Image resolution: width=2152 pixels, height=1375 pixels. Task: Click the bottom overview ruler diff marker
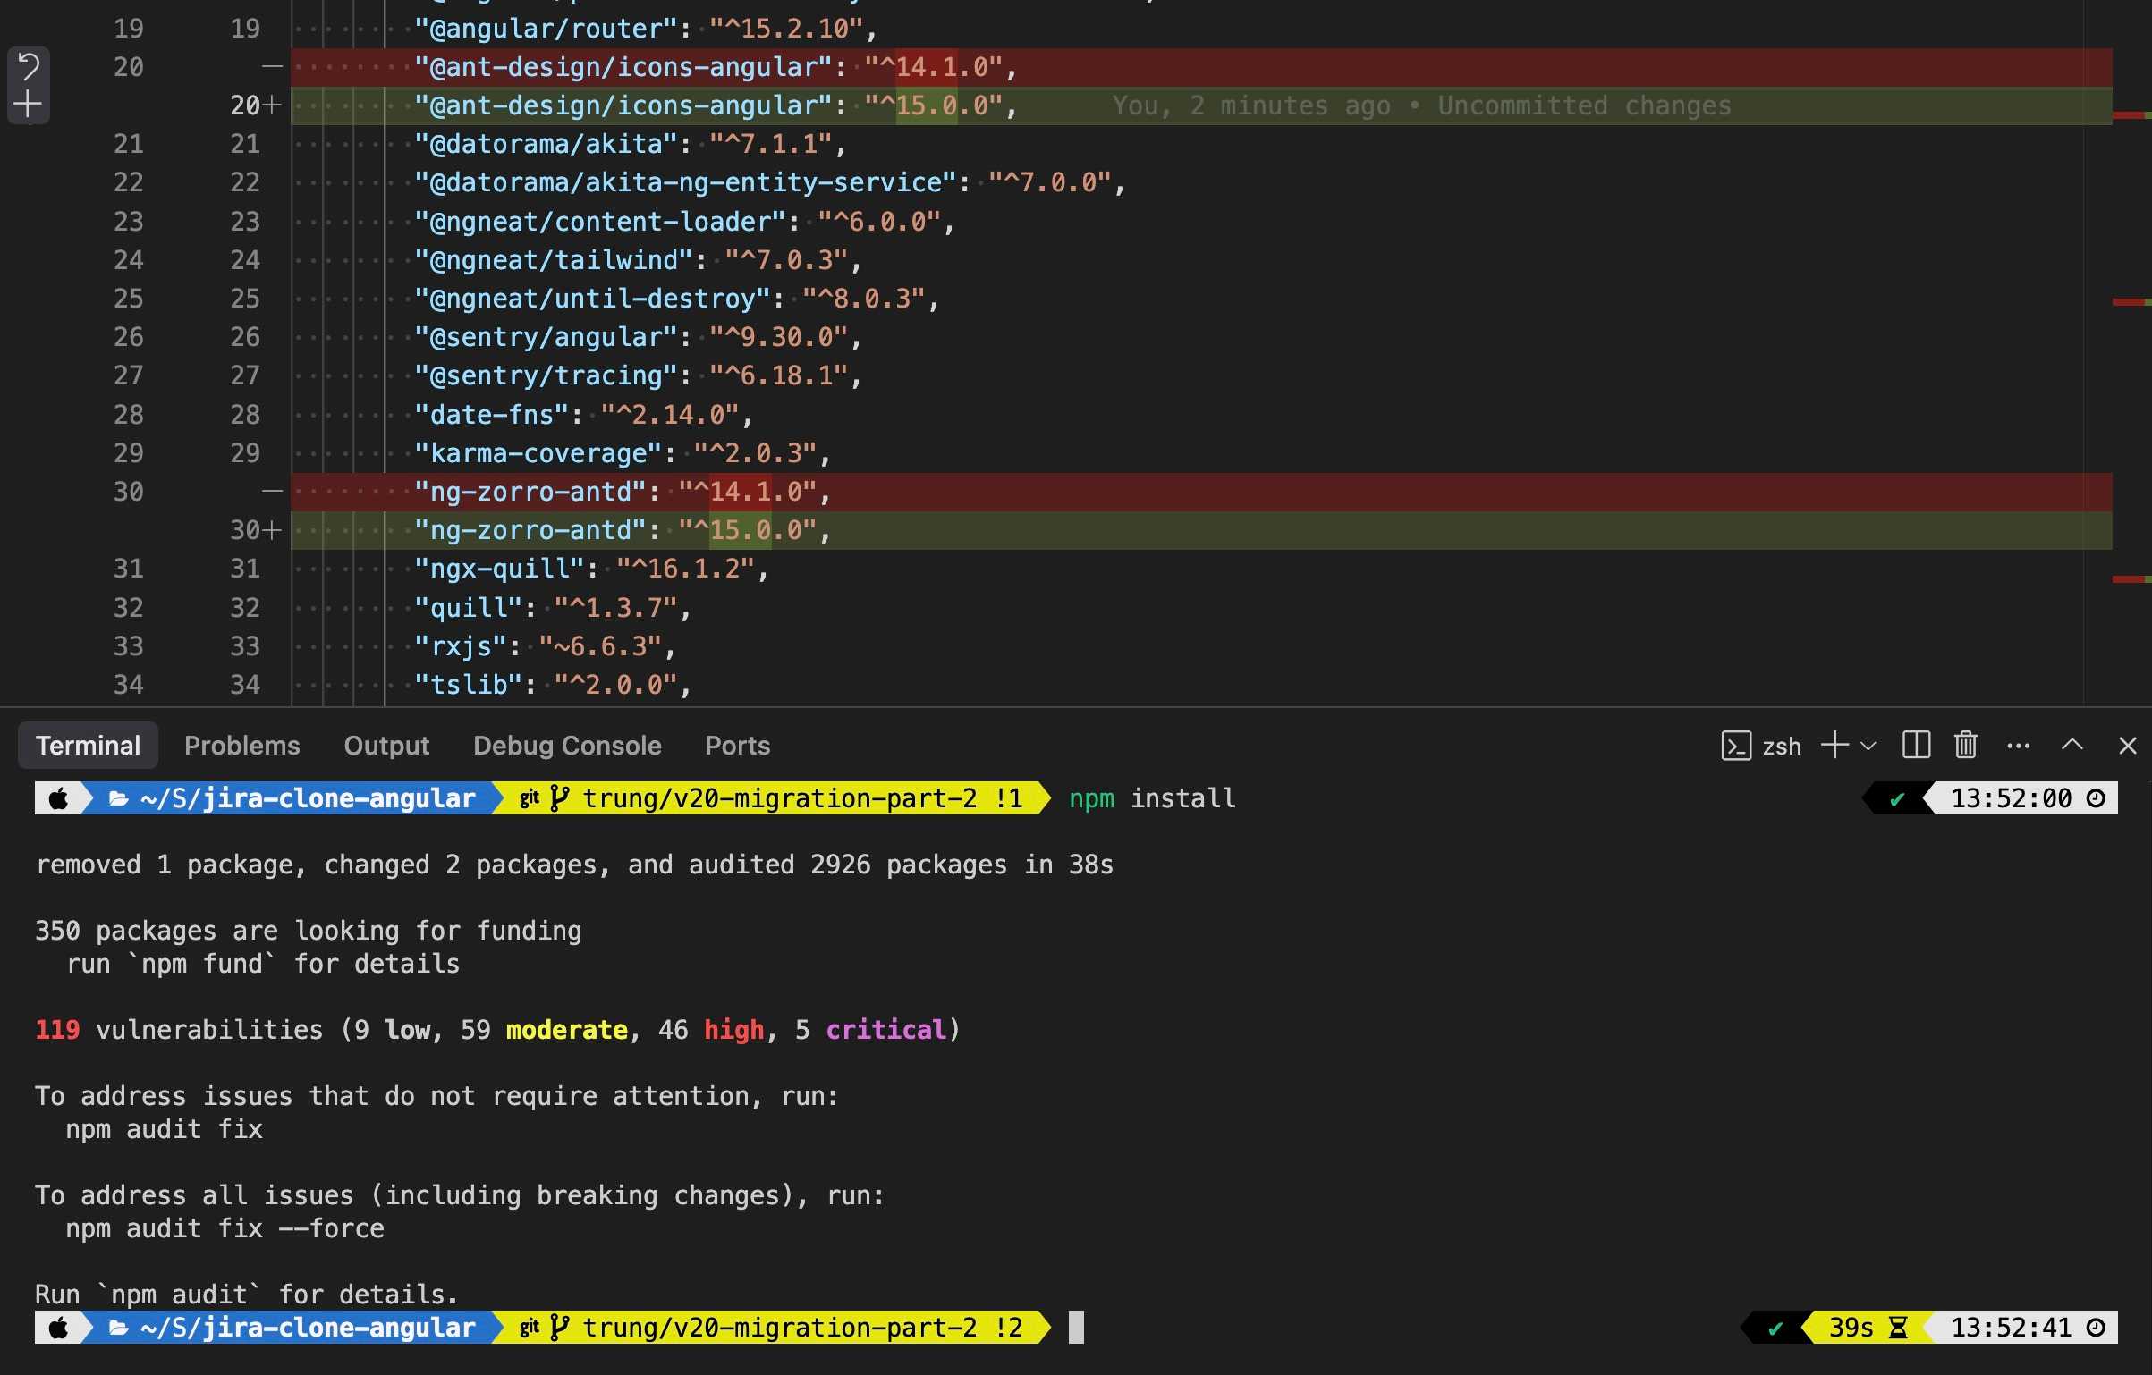2131,579
